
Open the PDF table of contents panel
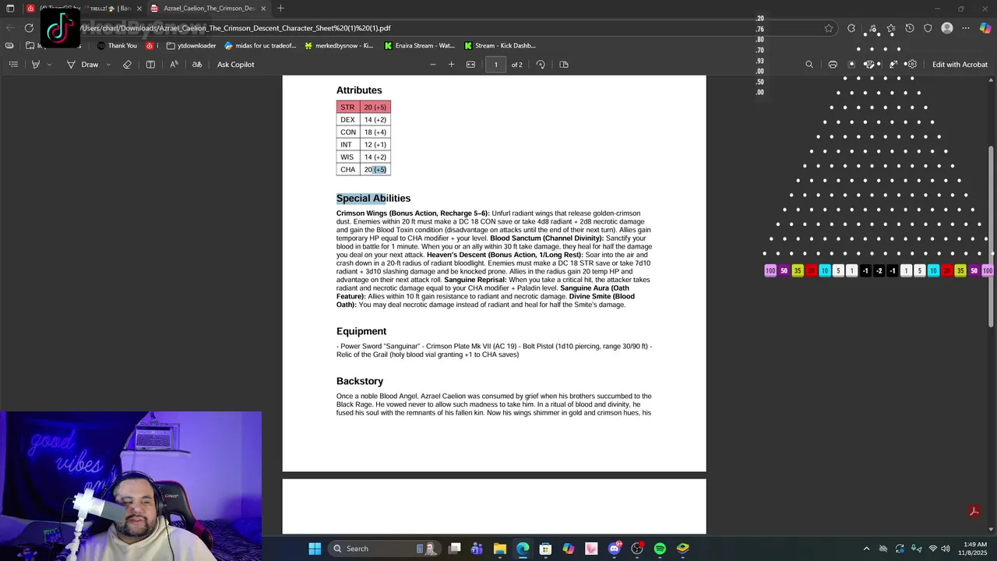click(13, 65)
